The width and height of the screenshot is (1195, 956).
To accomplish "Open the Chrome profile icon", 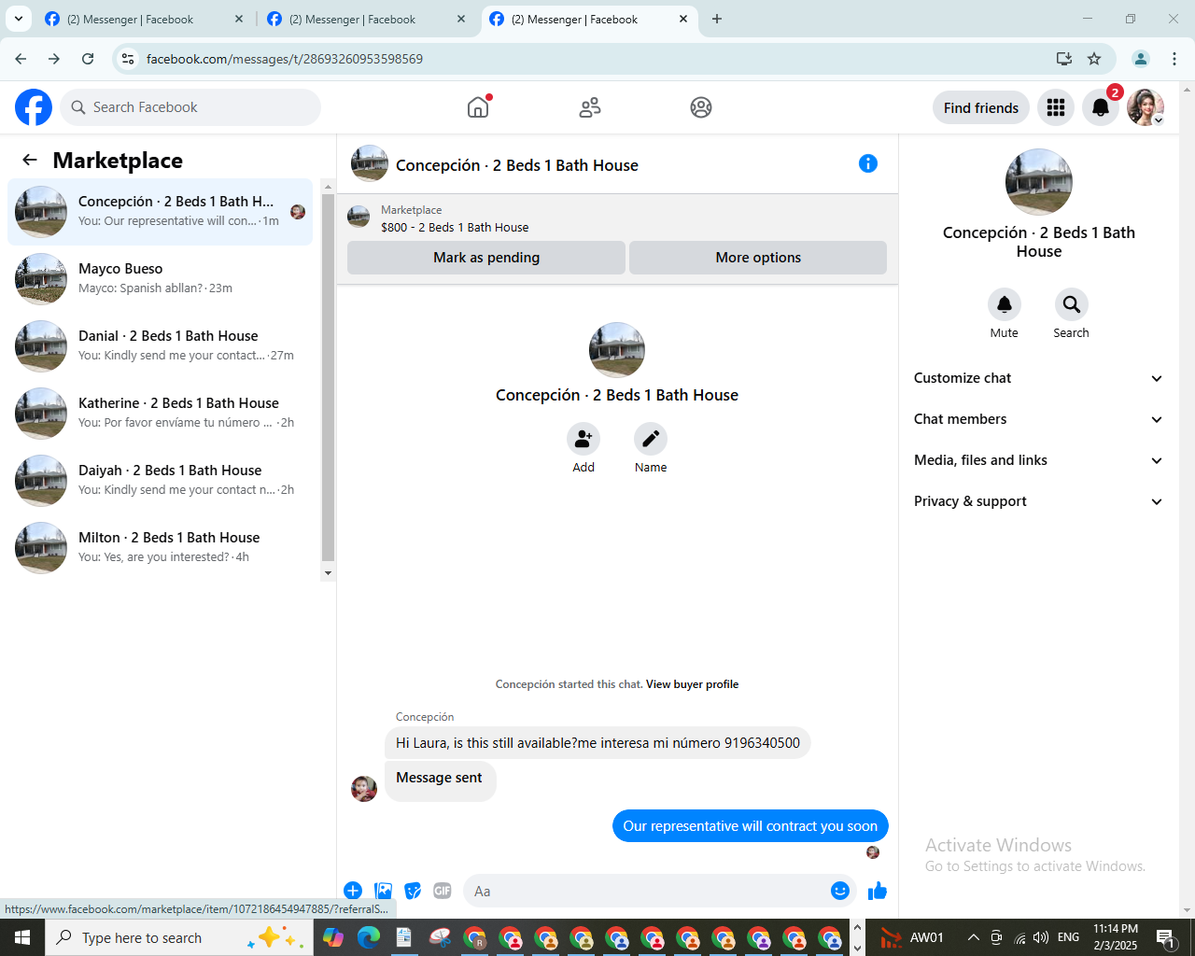I will point(1141,59).
